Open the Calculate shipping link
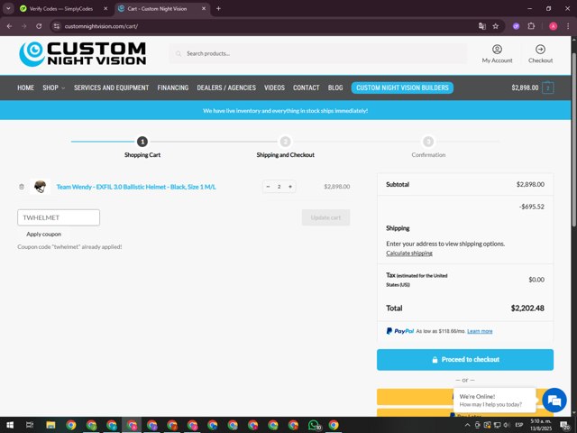577x433 pixels. [409, 253]
